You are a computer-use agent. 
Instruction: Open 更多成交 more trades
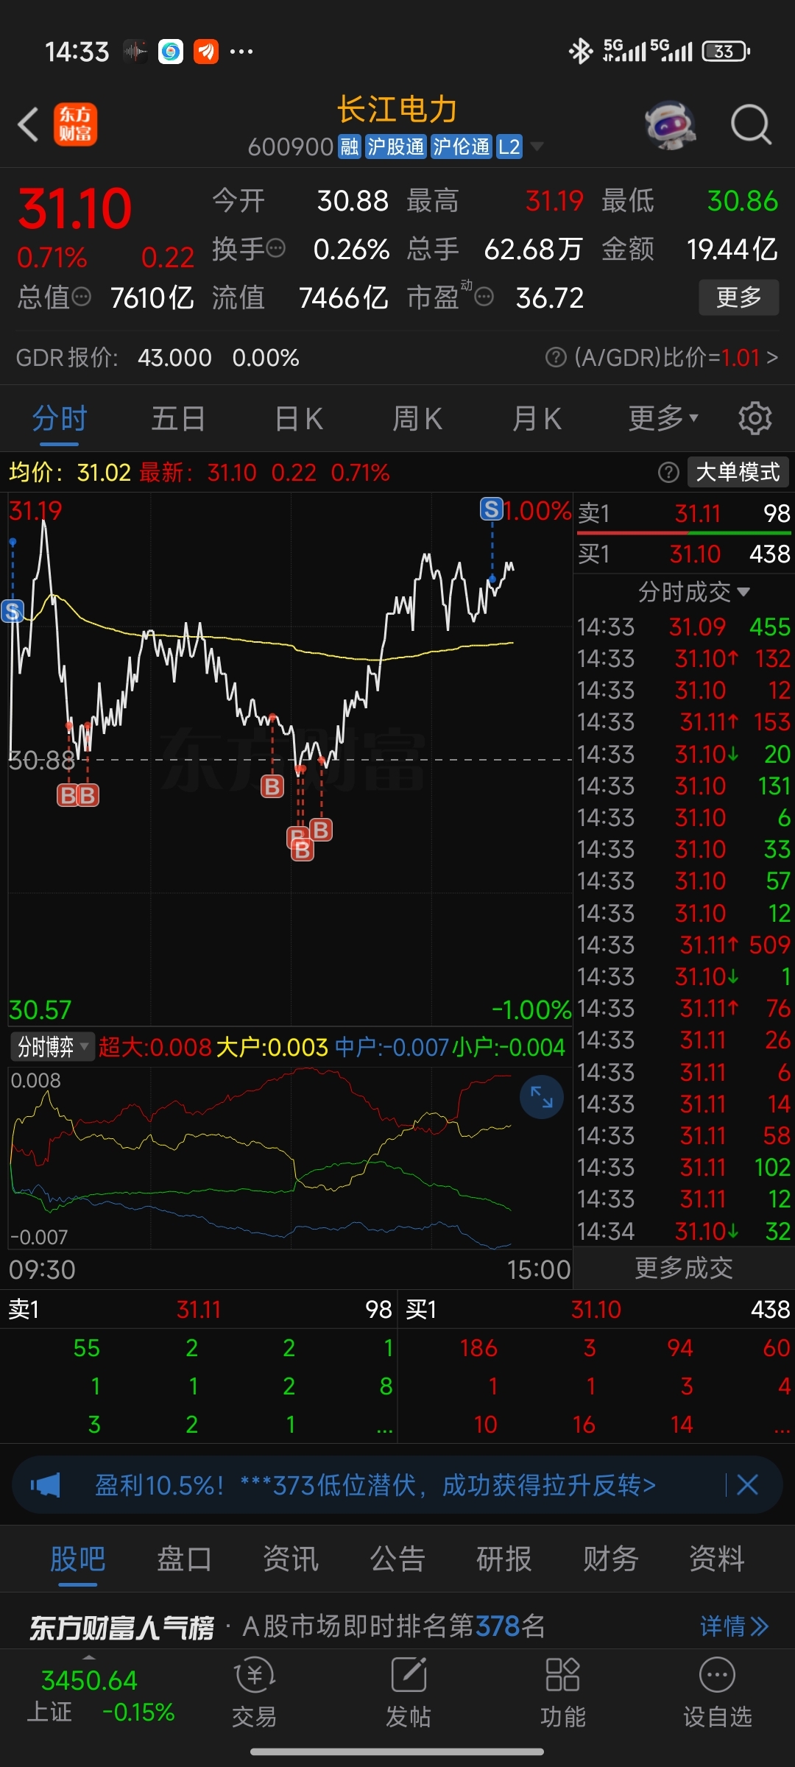click(x=684, y=1267)
